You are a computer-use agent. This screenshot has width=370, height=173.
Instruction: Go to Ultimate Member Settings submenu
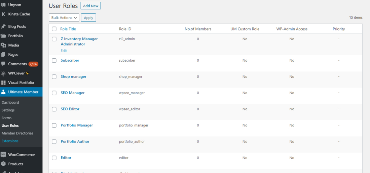click(x=8, y=110)
